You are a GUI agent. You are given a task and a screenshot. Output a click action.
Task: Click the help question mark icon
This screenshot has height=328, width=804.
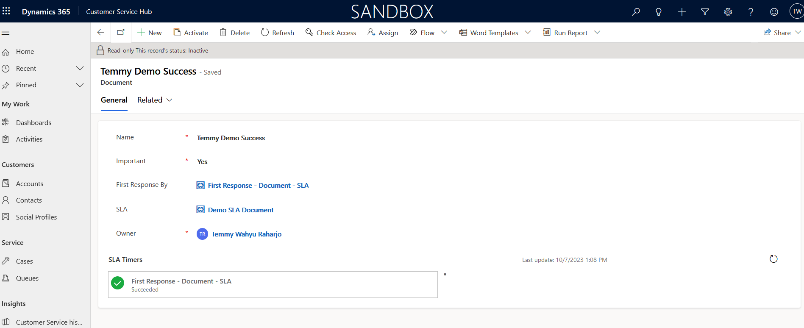pyautogui.click(x=751, y=12)
